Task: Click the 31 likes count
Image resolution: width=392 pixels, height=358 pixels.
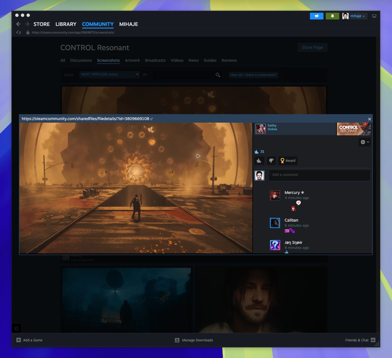Action: click(262, 152)
